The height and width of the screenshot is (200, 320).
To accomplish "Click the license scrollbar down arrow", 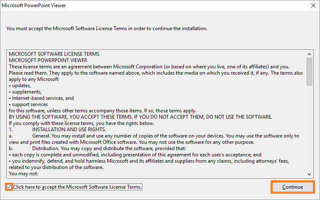I will coord(309,174).
